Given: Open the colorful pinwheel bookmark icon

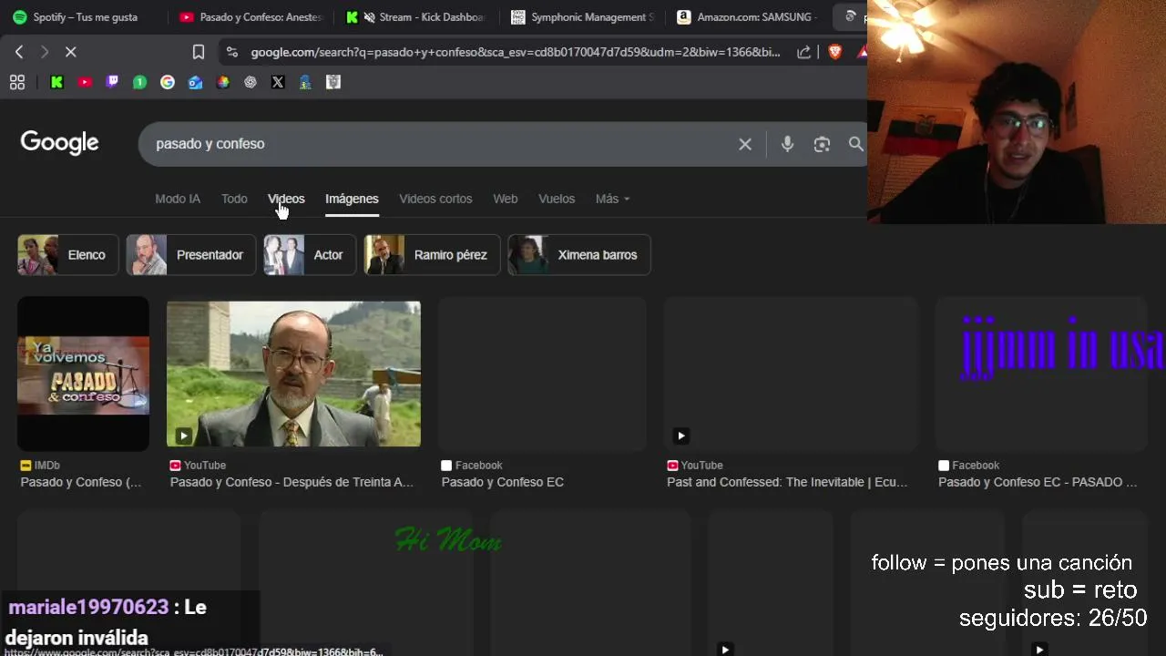Looking at the screenshot, I should point(222,82).
